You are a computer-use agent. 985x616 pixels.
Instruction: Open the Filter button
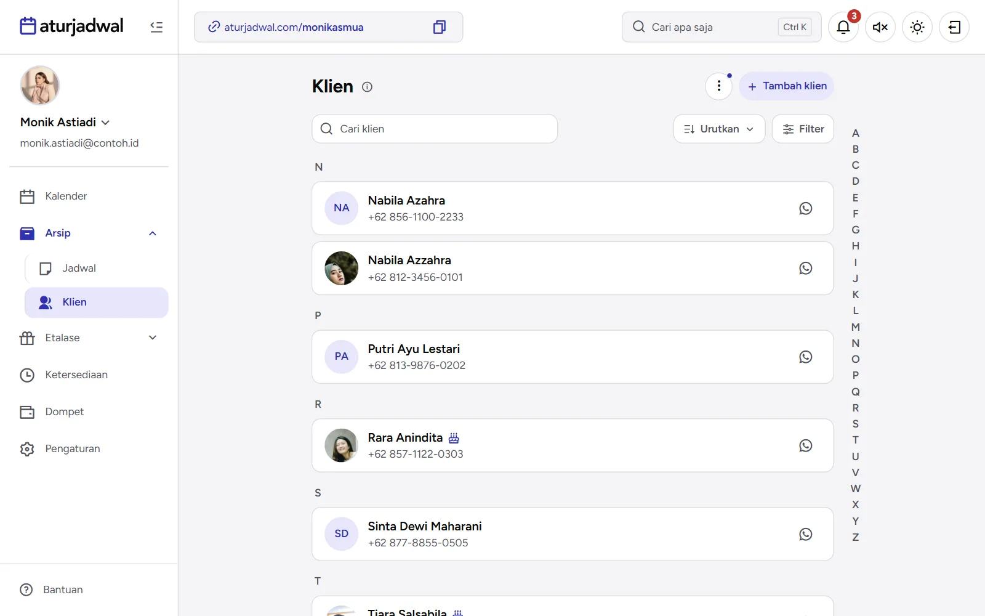click(803, 129)
